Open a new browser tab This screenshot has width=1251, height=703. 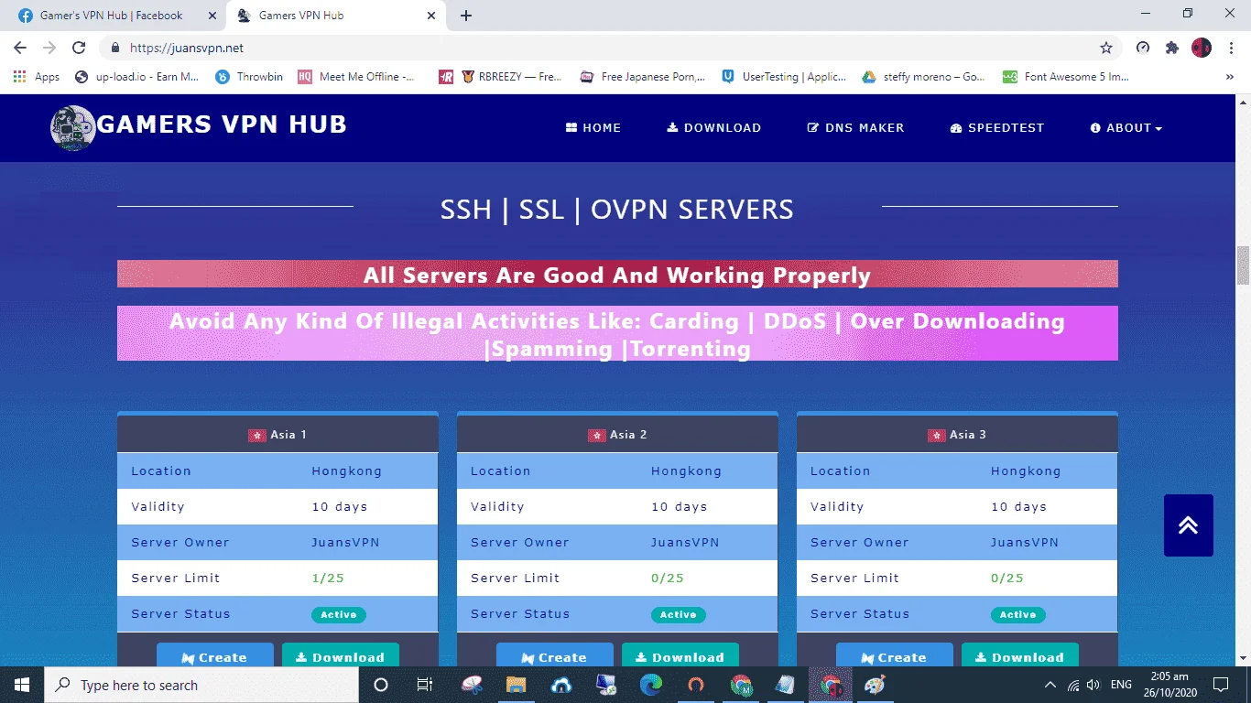point(466,16)
